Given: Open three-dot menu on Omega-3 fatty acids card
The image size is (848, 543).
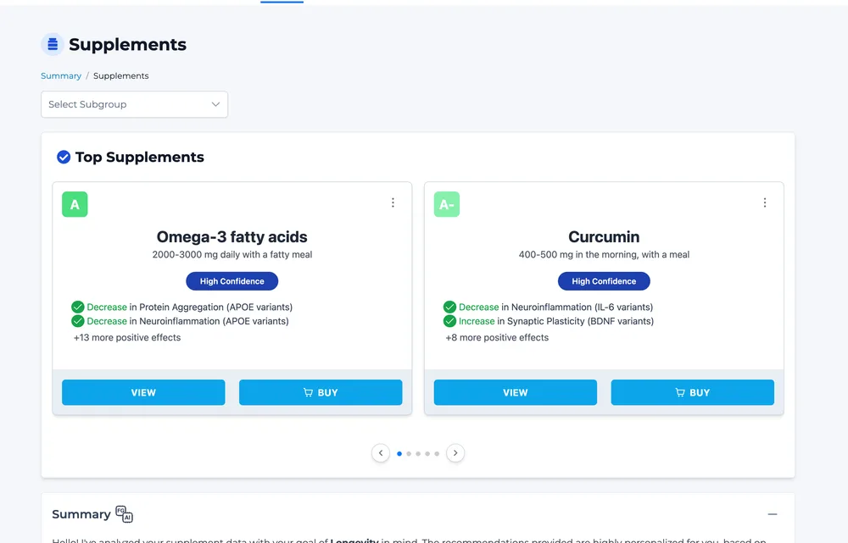Looking at the screenshot, I should pyautogui.click(x=393, y=202).
